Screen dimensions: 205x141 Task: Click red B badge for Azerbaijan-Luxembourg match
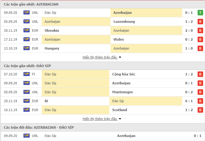pos(200,22)
